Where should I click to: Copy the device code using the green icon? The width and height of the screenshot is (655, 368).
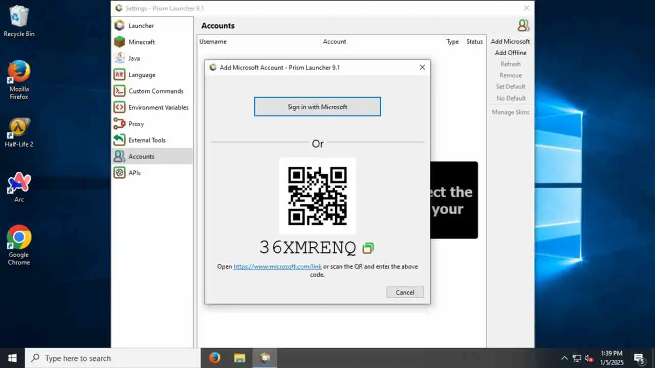tap(368, 248)
